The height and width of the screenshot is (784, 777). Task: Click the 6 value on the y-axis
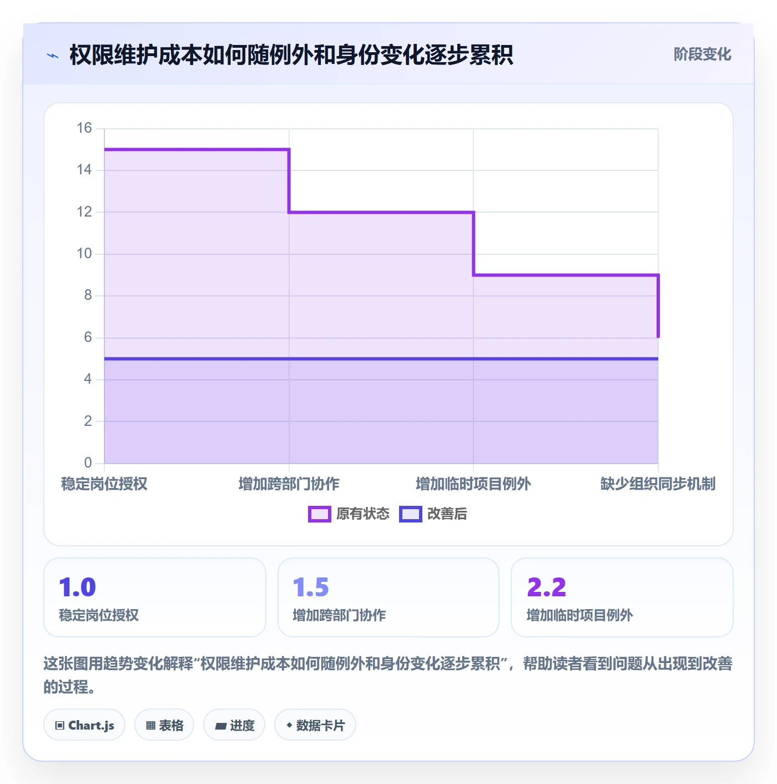click(88, 338)
